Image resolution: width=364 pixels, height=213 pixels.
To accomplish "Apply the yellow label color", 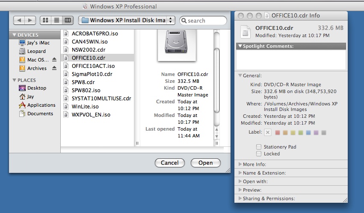I will [293, 133].
